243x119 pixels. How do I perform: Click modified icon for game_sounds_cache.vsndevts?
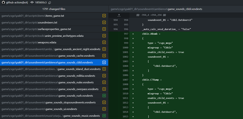(104, 56)
